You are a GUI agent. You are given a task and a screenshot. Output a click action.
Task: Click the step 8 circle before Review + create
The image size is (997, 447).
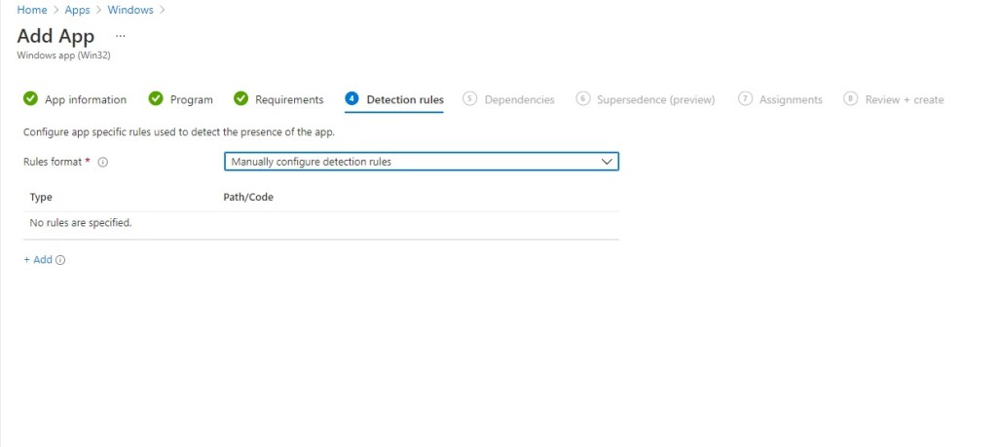[x=850, y=99]
